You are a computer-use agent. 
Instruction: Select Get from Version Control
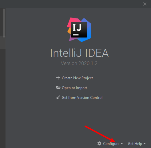click(x=82, y=98)
